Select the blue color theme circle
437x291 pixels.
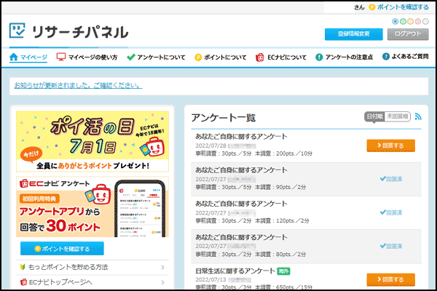point(395,21)
